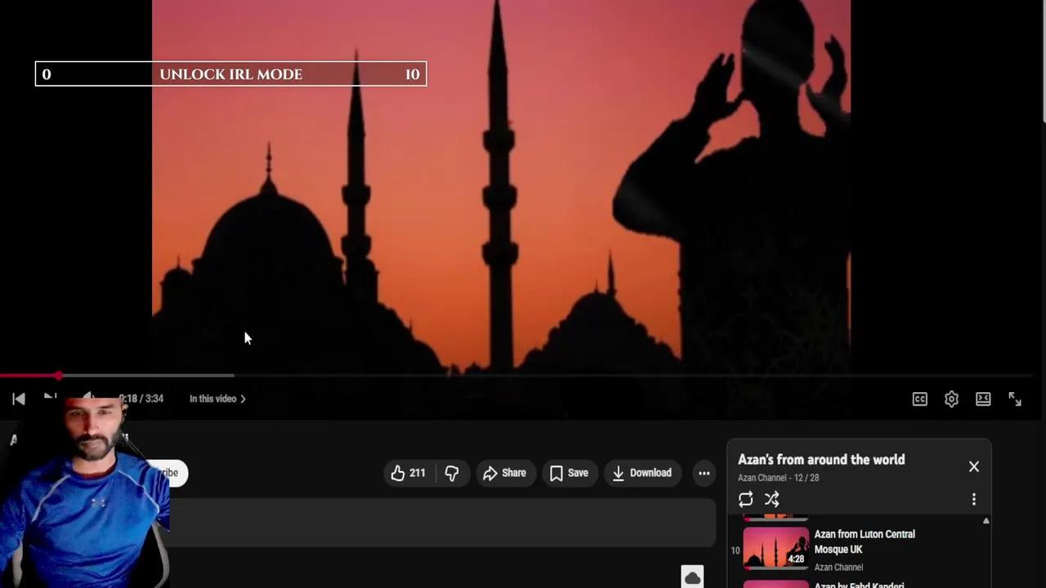Enable playlist loop
This screenshot has width=1046, height=588.
(x=745, y=499)
